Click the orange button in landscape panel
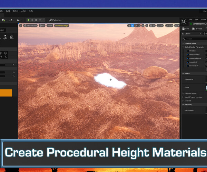 (6, 93)
